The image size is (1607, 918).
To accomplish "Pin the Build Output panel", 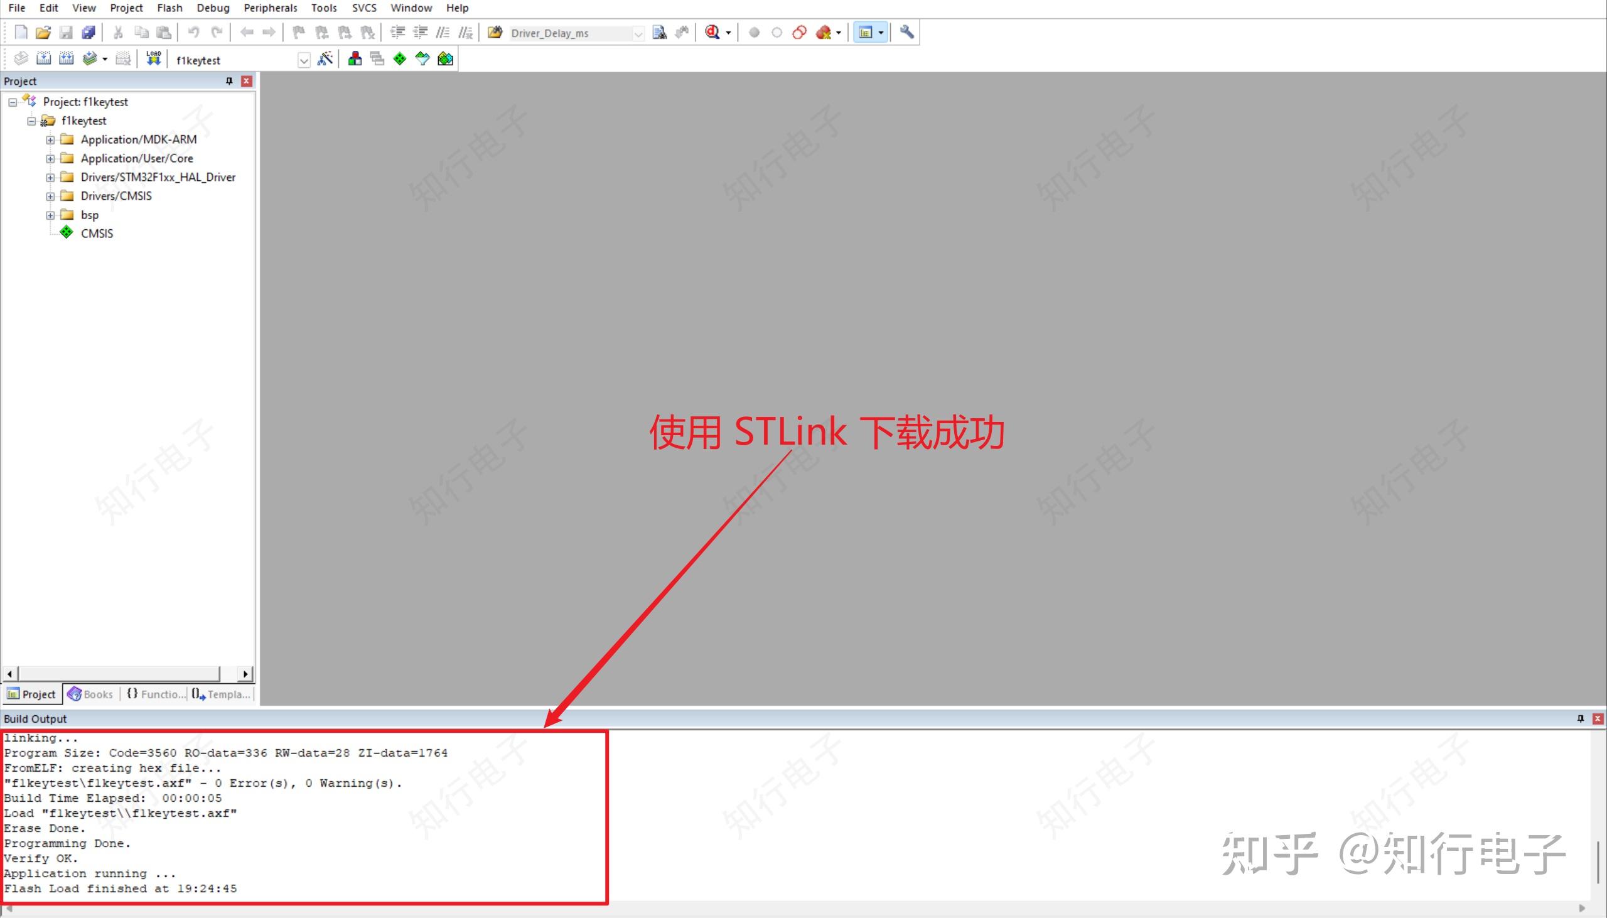I will tap(1580, 718).
